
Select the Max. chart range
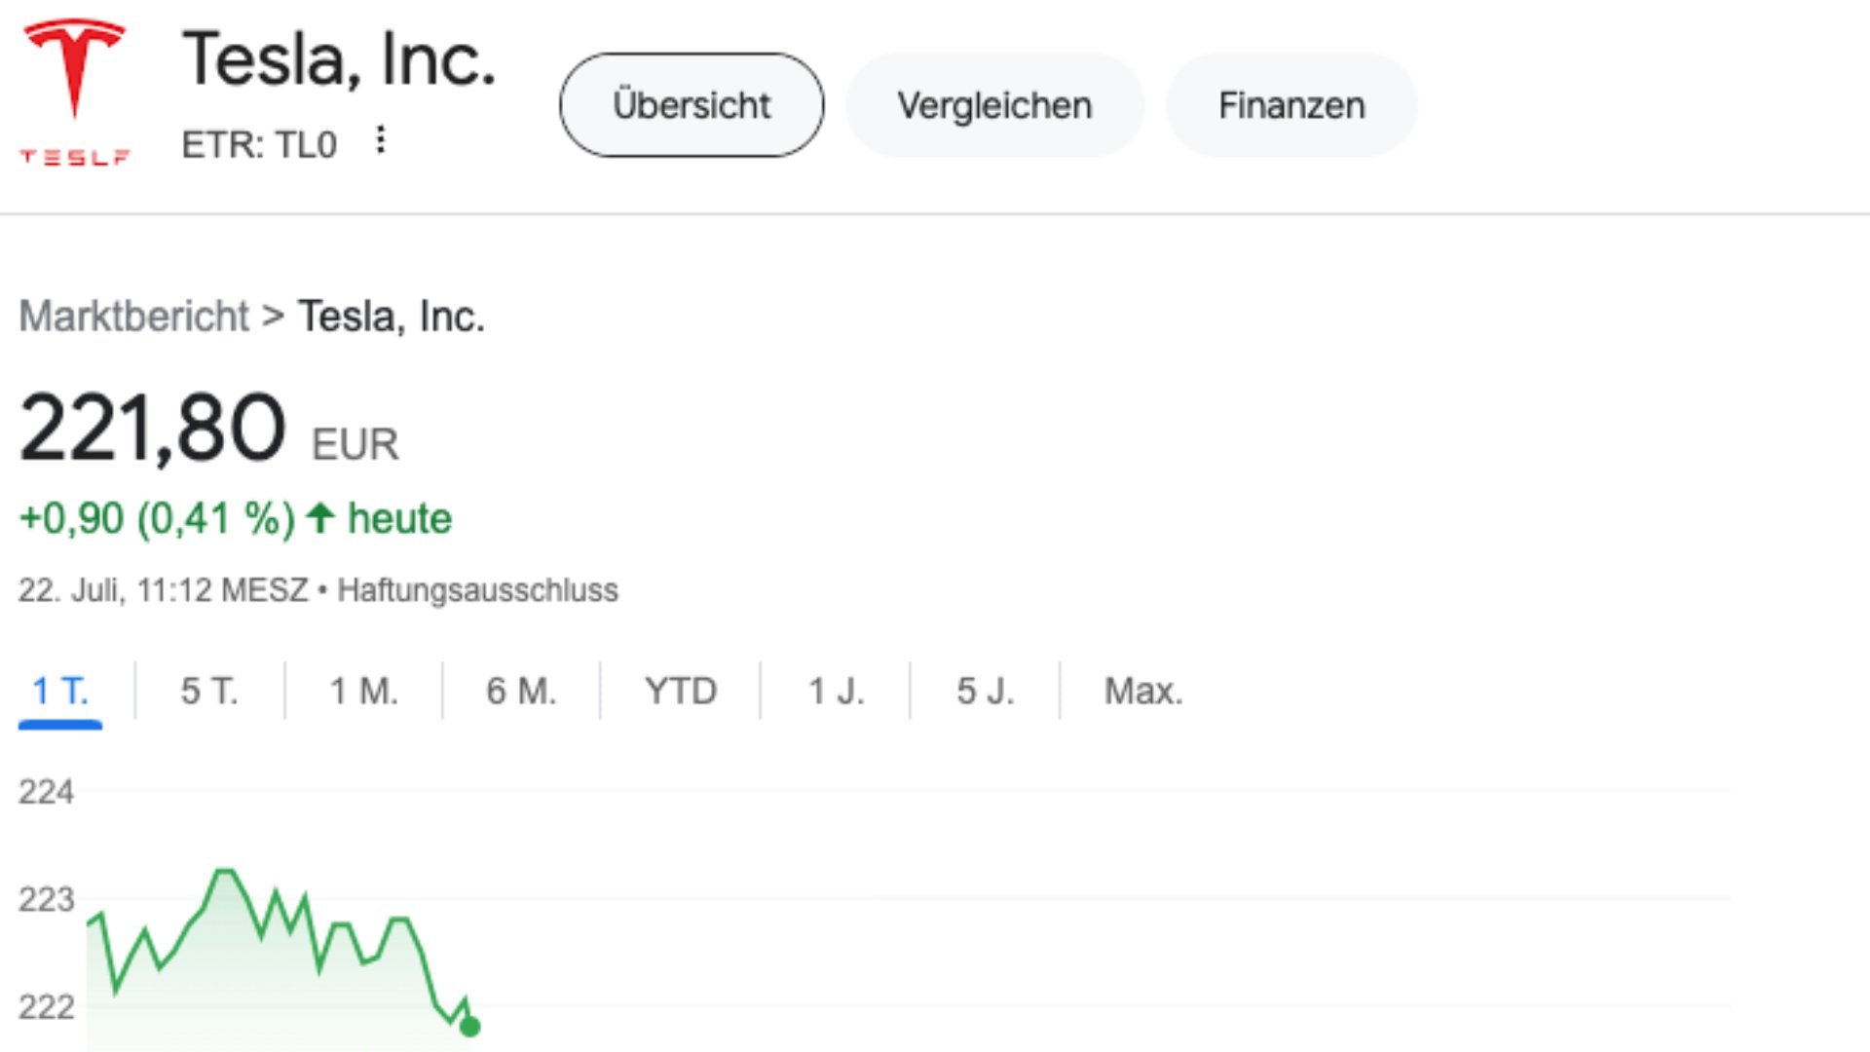pos(1143,692)
